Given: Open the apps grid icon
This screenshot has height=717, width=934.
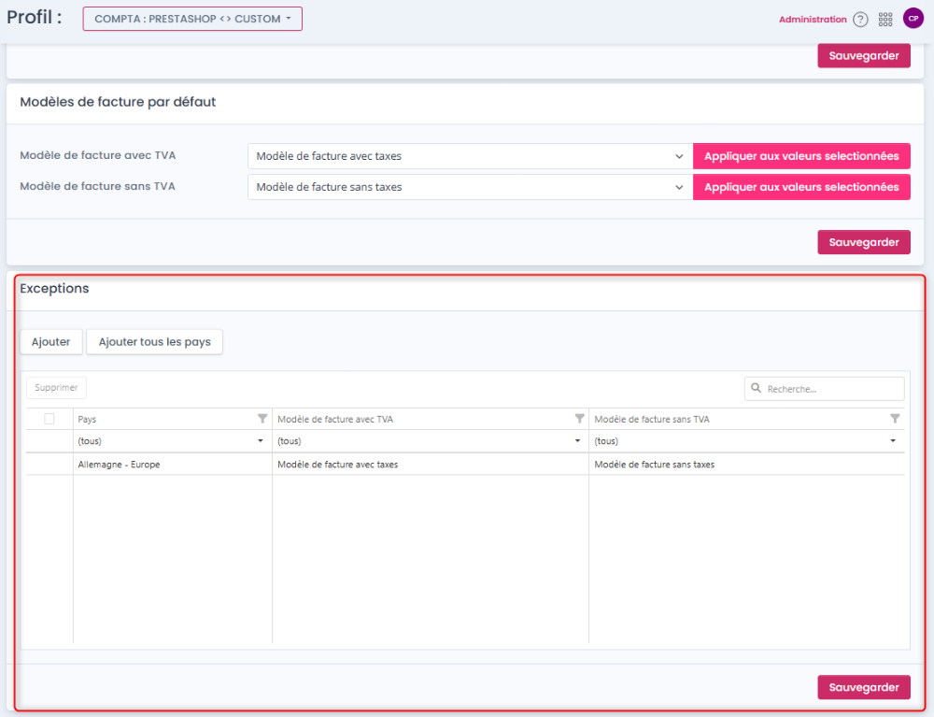Looking at the screenshot, I should pos(885,20).
